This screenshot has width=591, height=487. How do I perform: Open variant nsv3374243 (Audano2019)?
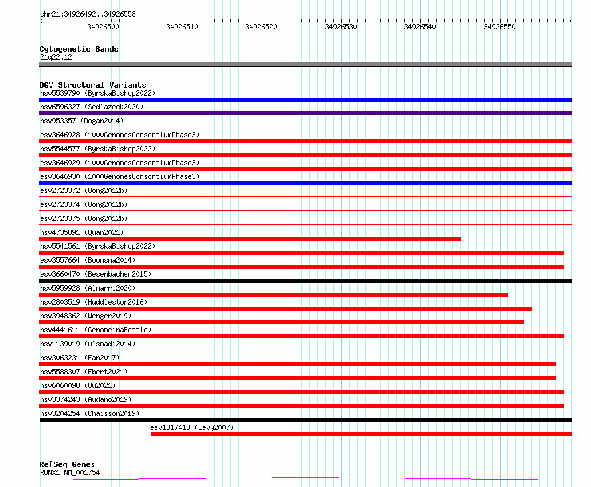tap(86, 399)
